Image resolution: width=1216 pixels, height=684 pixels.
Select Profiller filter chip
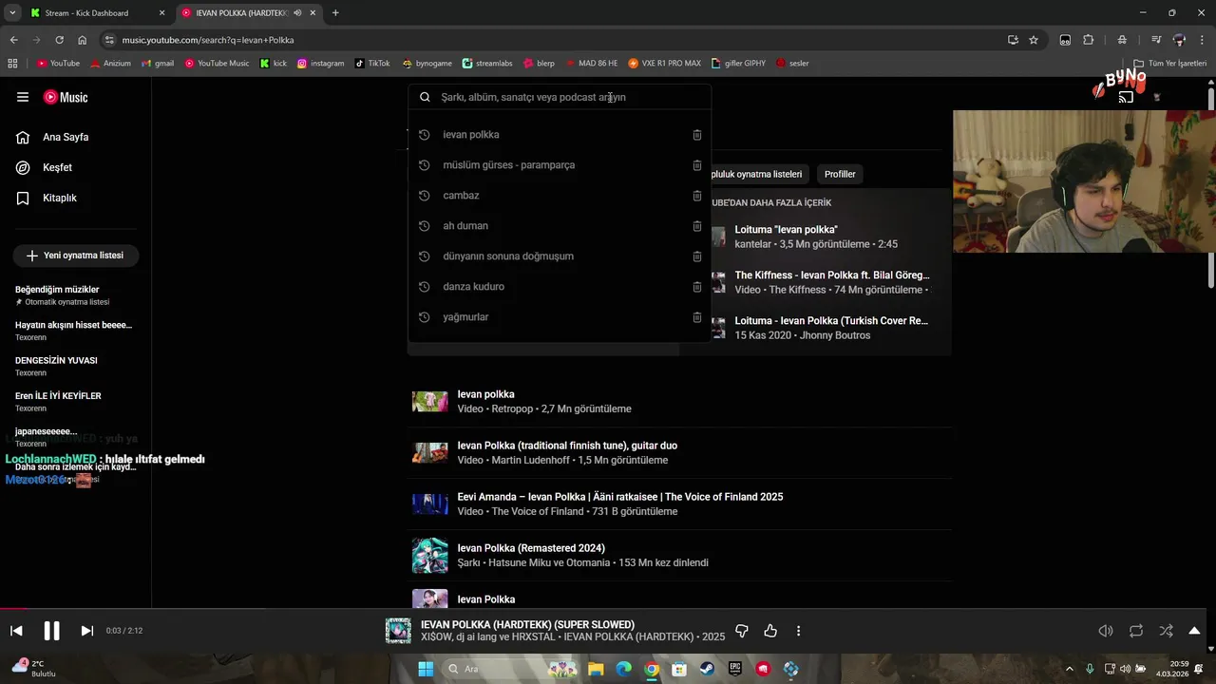[x=840, y=174]
